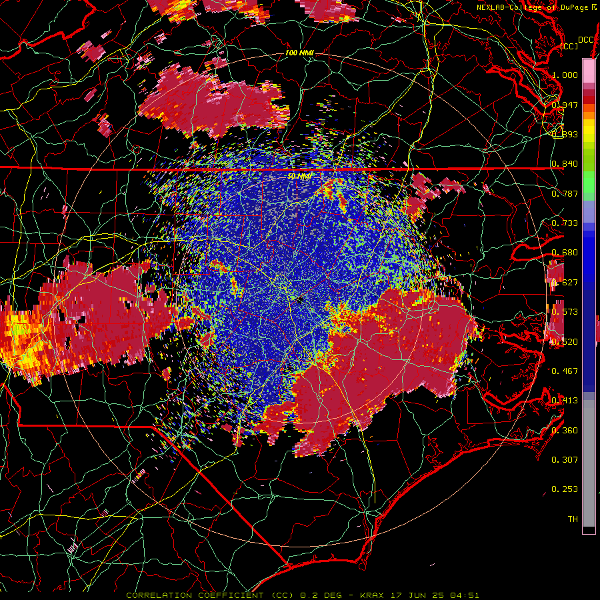Image resolution: width=600 pixels, height=600 pixels.
Task: Select the 0.413 scale value
Action: pos(565,401)
